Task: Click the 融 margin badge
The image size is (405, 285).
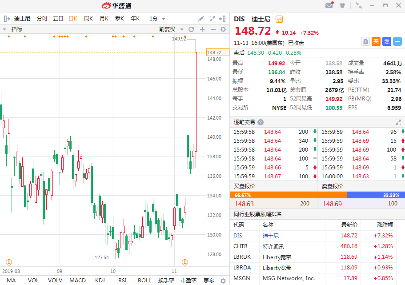Action: coord(279,19)
